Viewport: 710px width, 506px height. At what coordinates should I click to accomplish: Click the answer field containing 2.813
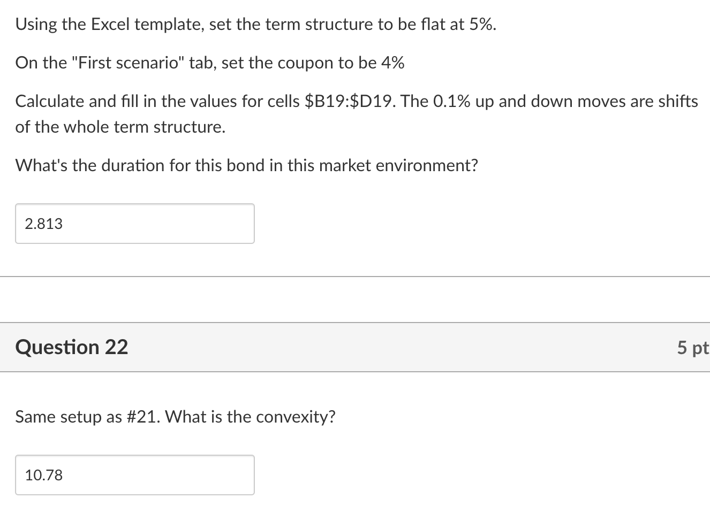pos(134,223)
